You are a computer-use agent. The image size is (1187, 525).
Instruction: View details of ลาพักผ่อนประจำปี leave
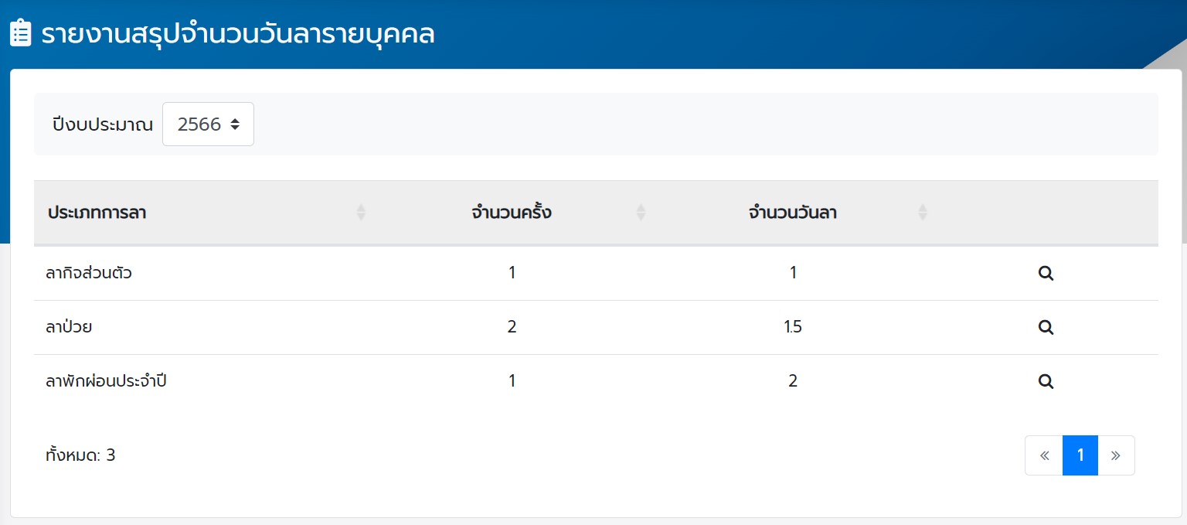1046,381
